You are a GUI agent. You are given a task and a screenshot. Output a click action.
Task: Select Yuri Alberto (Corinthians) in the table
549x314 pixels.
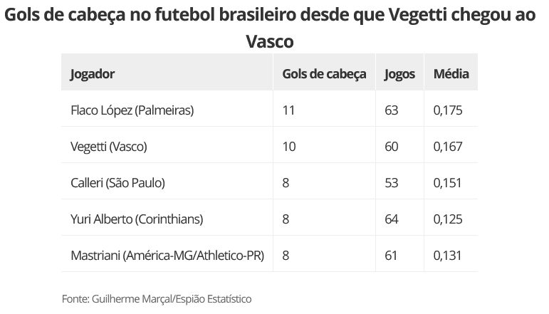click(x=137, y=219)
